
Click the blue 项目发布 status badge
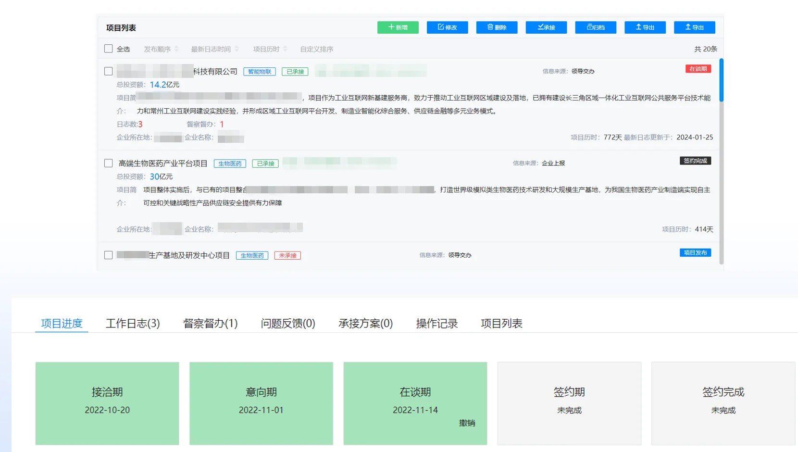point(695,252)
